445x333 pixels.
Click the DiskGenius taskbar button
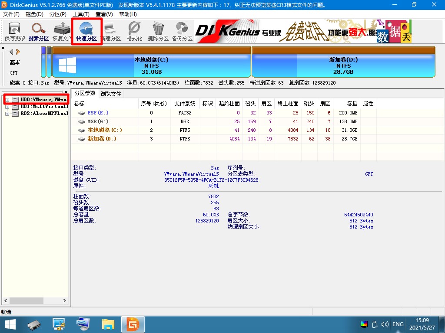click(133, 324)
